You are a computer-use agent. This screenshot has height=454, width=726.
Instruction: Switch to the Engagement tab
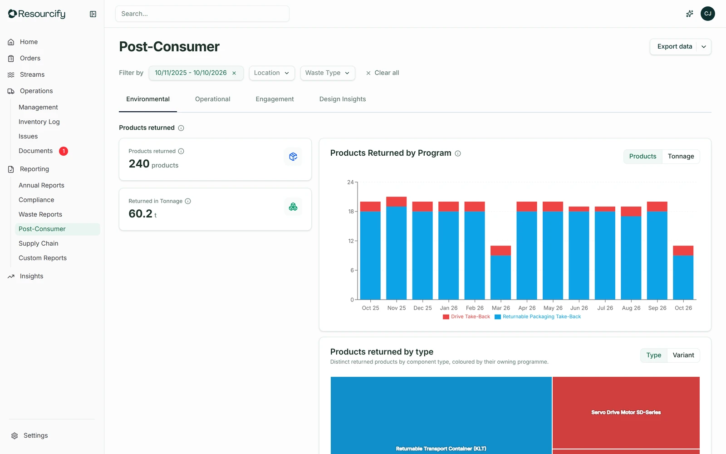[x=275, y=99]
